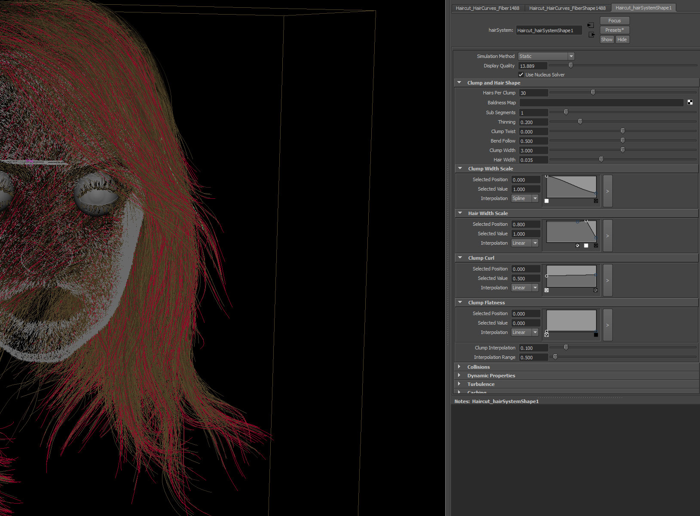700x516 pixels.
Task: Click the Show button
Action: click(x=607, y=39)
